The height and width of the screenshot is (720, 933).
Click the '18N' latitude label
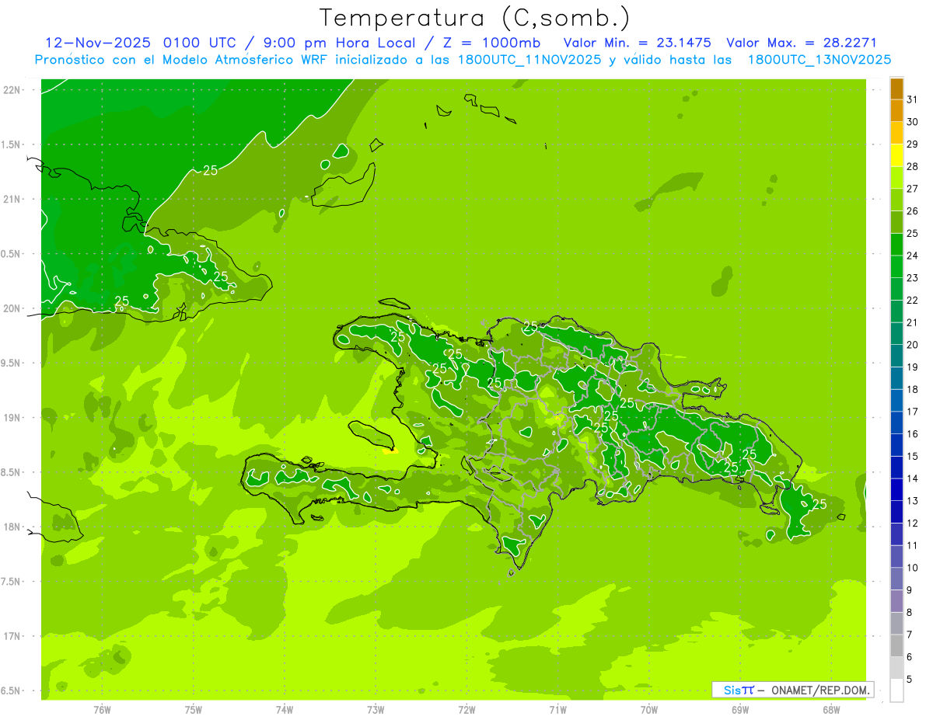click(x=12, y=527)
